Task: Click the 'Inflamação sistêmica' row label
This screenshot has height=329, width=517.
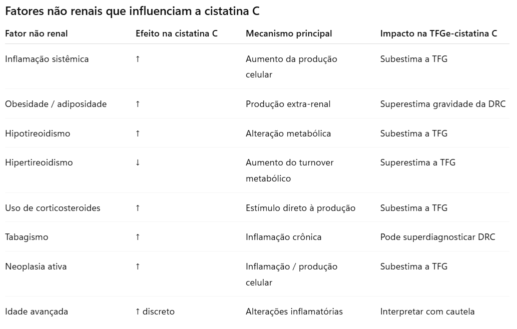Action: [x=47, y=59]
